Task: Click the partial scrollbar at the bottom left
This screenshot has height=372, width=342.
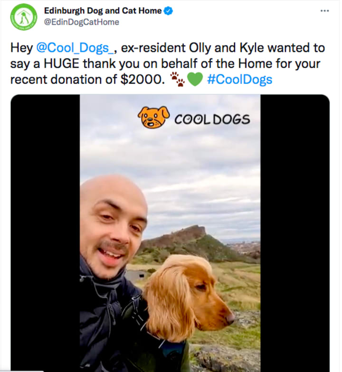Action: (x=22, y=371)
